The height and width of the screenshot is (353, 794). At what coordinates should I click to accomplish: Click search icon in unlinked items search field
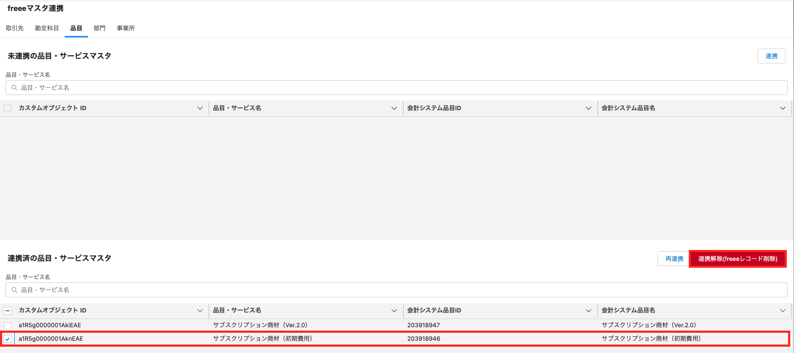point(14,88)
